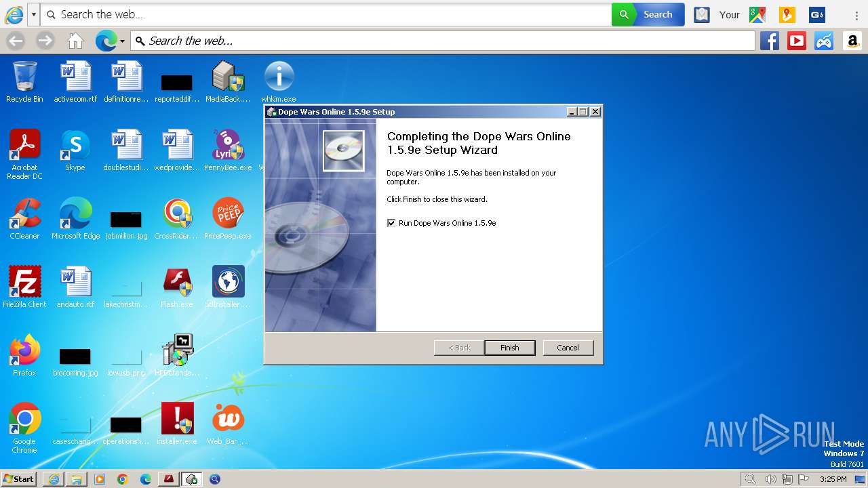Click the Google Maps toolbar icon
The height and width of the screenshot is (488, 868).
(x=757, y=14)
